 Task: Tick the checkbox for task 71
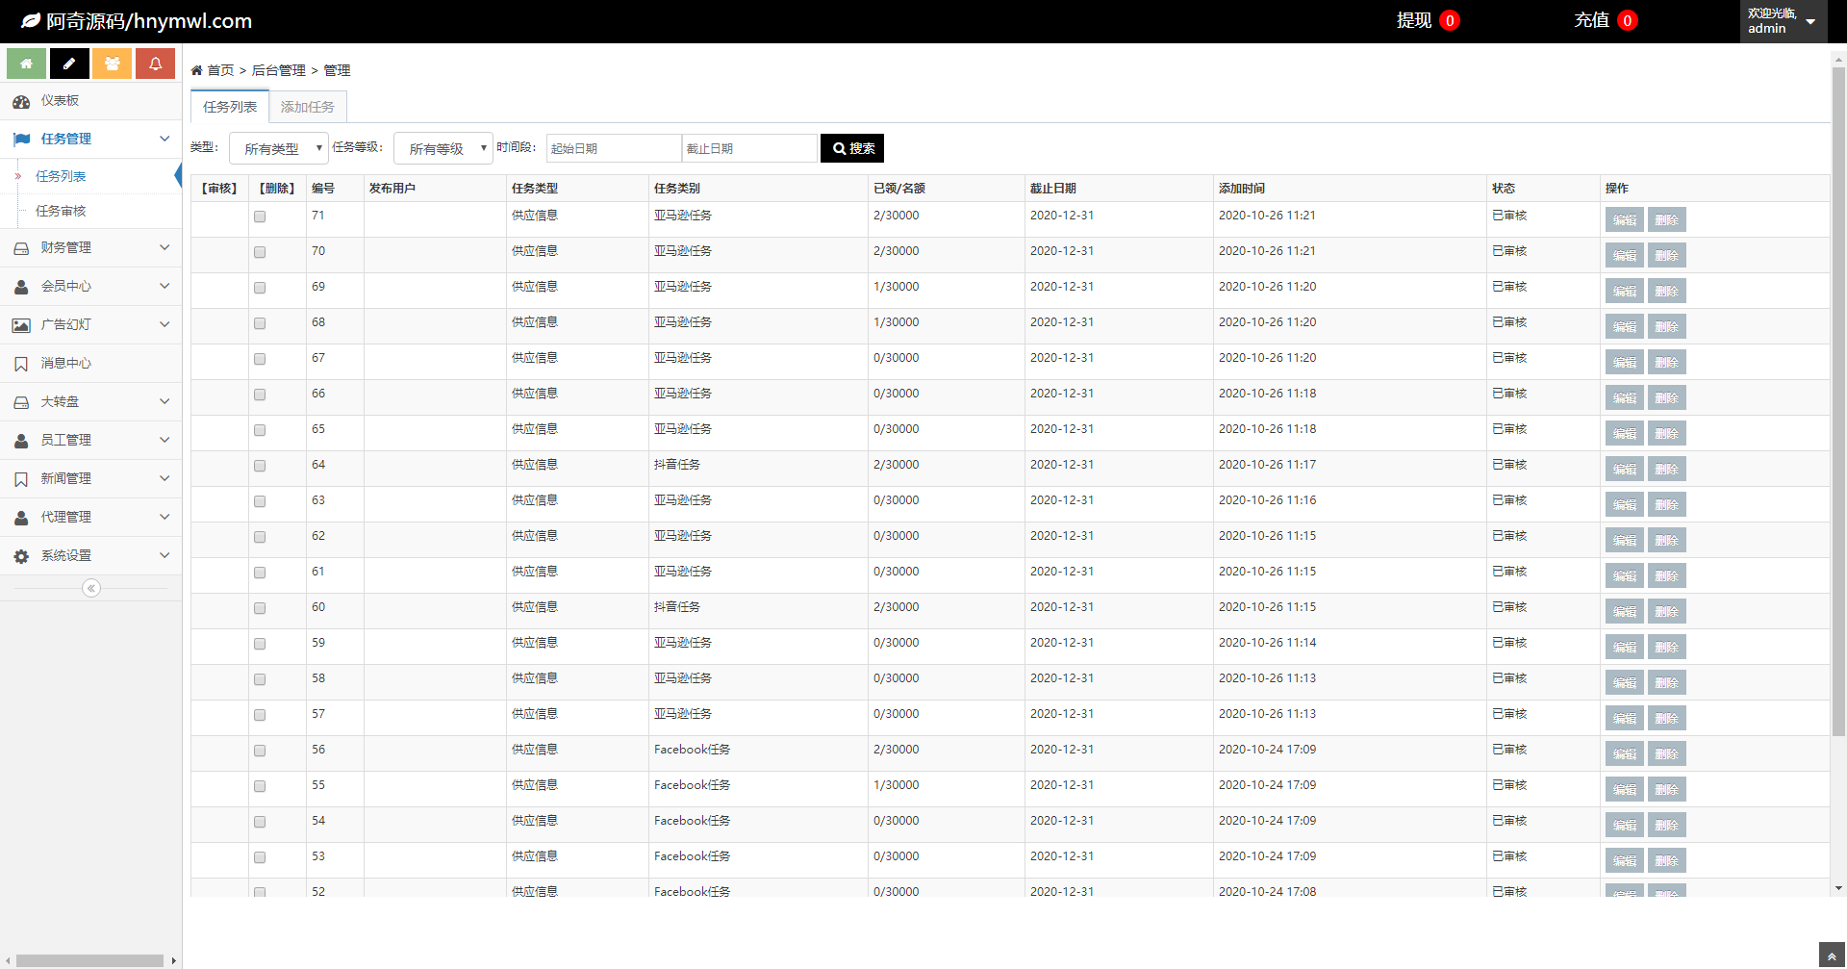[260, 217]
